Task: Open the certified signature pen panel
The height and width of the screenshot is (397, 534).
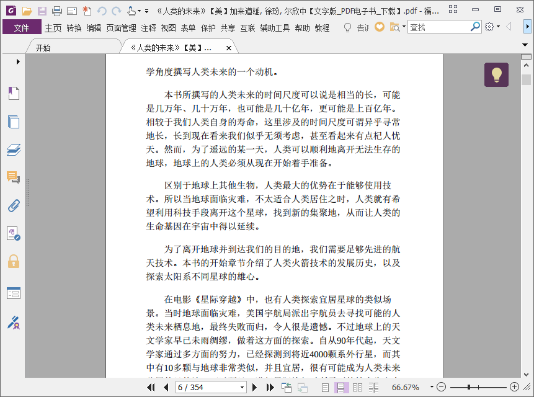Action: (x=14, y=323)
